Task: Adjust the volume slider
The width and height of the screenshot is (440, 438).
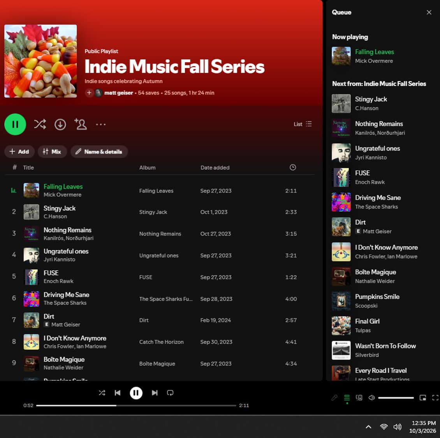Action: 396,398
